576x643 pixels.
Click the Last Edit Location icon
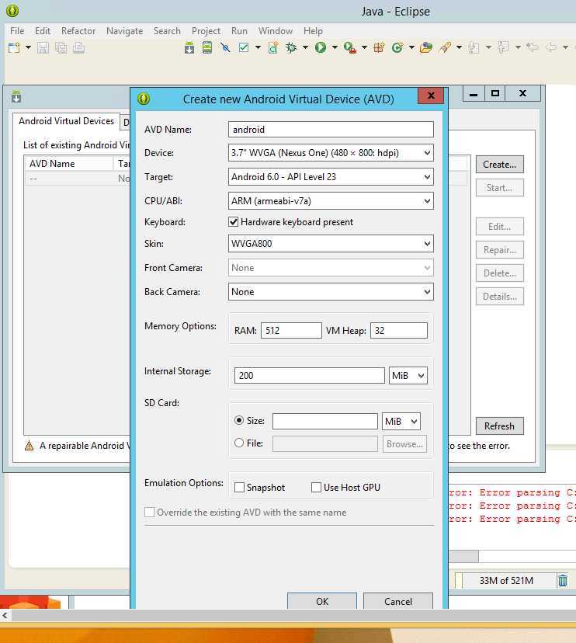[x=532, y=47]
